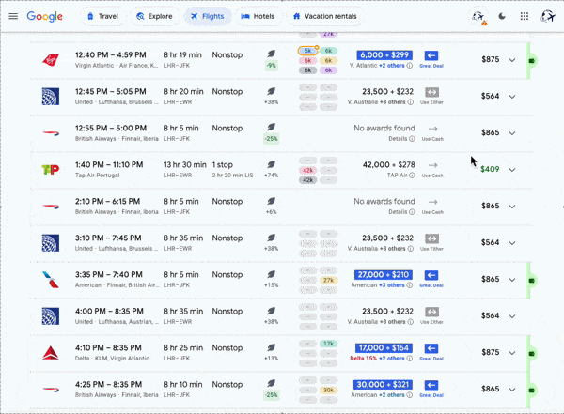Click the TAP Air Portugal logo
The width and height of the screenshot is (564, 414).
tap(51, 169)
